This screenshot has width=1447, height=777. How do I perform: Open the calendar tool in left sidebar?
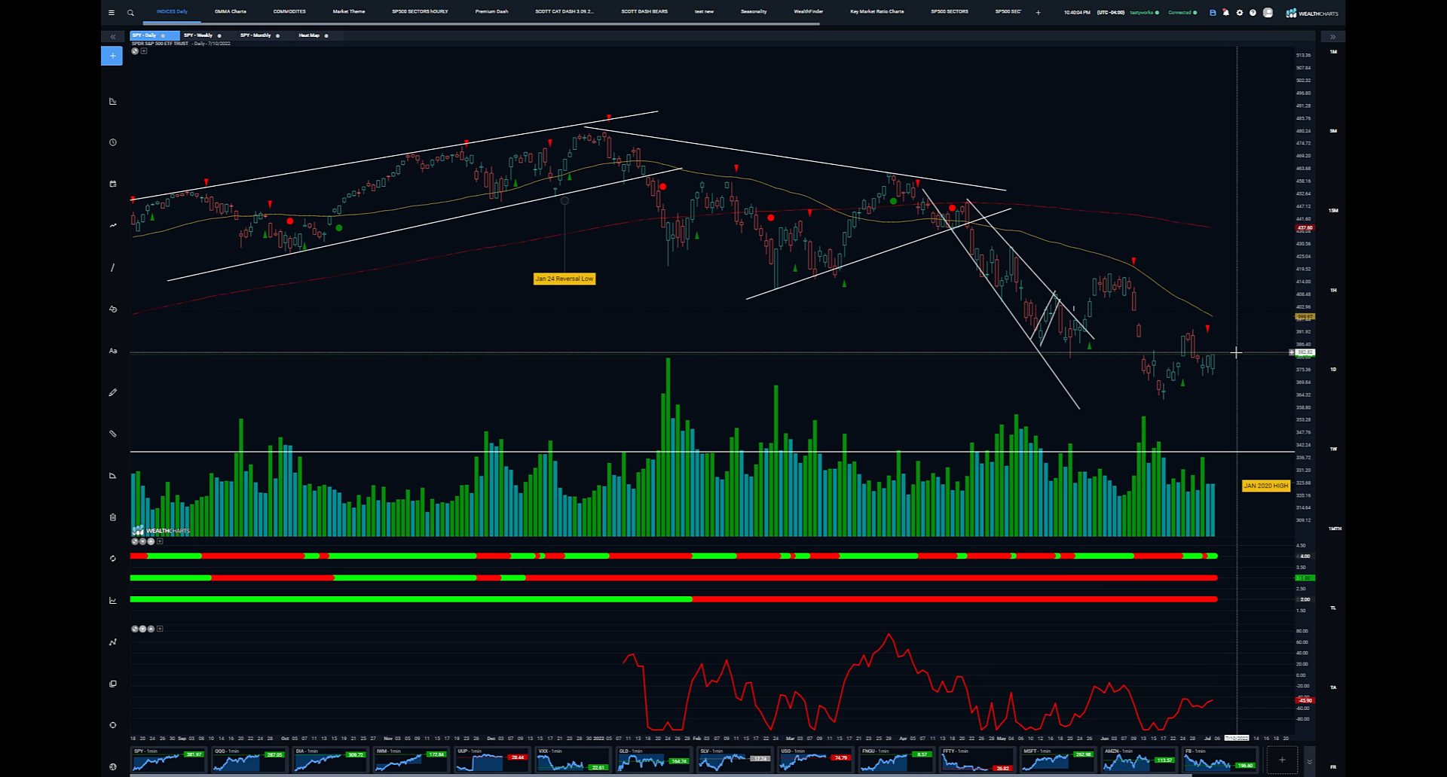point(113,184)
